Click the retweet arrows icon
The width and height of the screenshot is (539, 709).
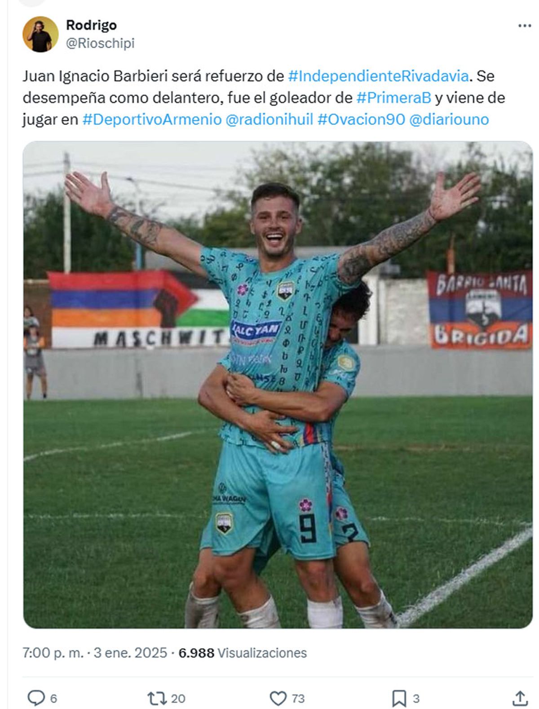[x=157, y=698]
